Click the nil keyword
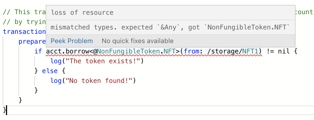The width and height of the screenshot is (314, 120). coord(284,51)
